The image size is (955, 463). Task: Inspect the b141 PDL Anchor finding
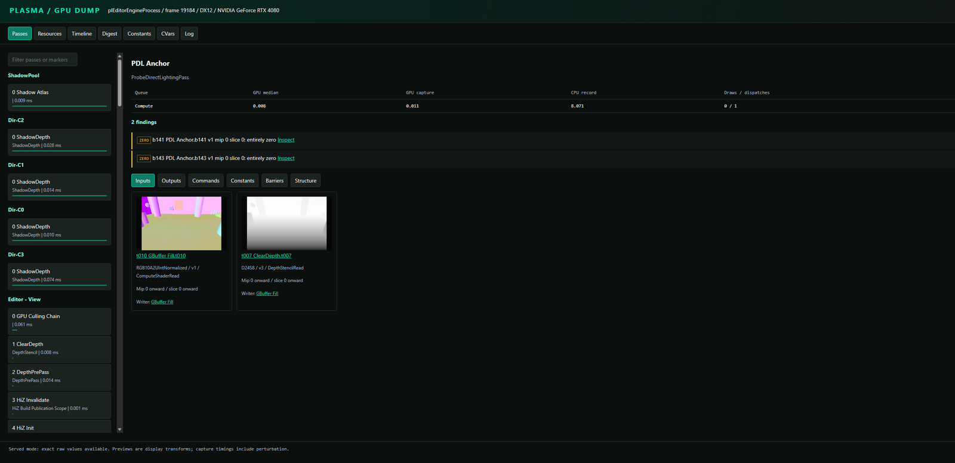click(x=286, y=140)
